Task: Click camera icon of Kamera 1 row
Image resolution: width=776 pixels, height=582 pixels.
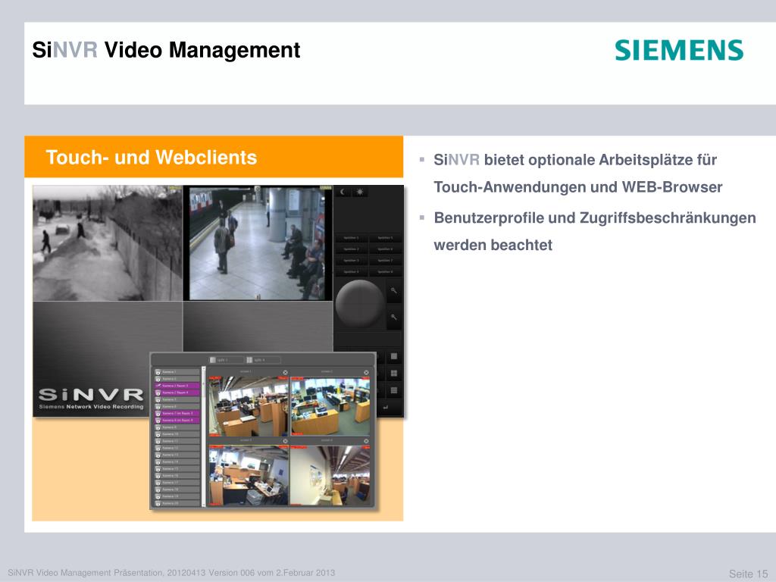Action: pyautogui.click(x=158, y=371)
